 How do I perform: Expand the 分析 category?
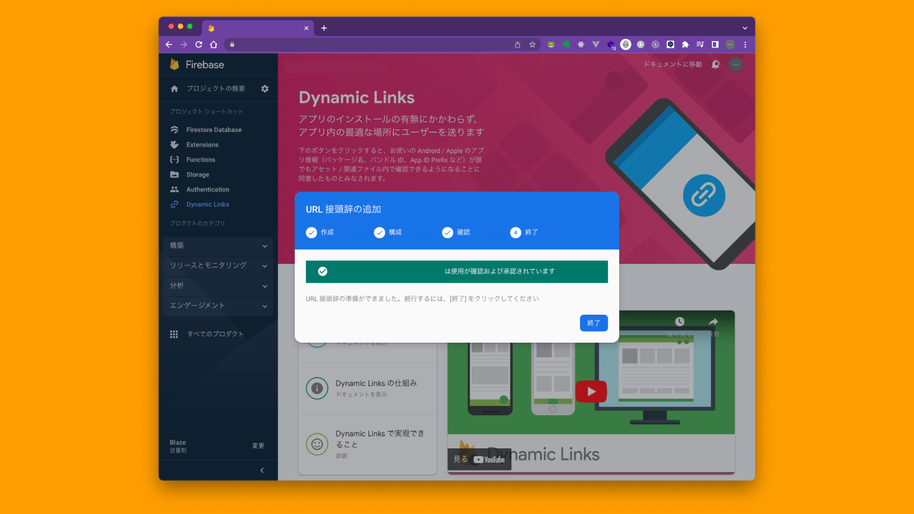pos(218,286)
